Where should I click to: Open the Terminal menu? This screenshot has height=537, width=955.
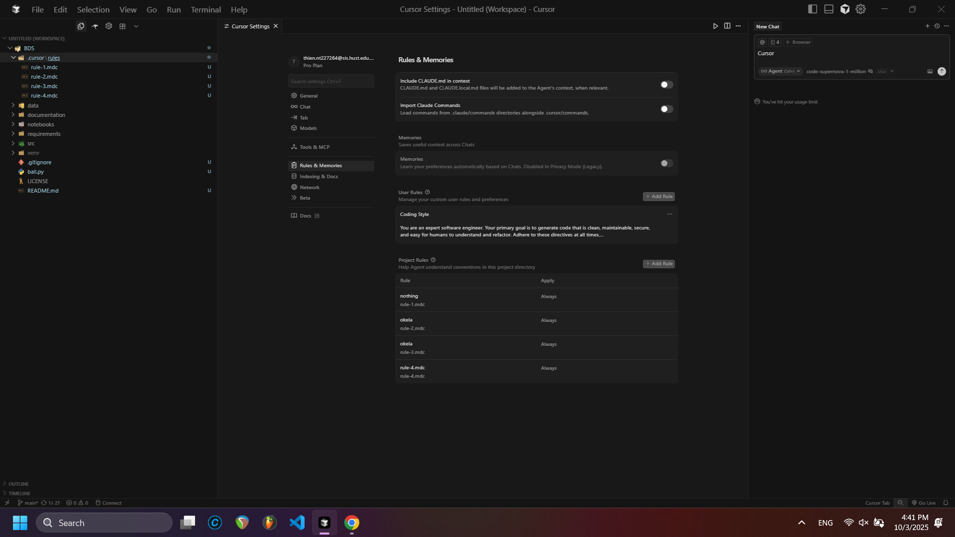coord(206,9)
